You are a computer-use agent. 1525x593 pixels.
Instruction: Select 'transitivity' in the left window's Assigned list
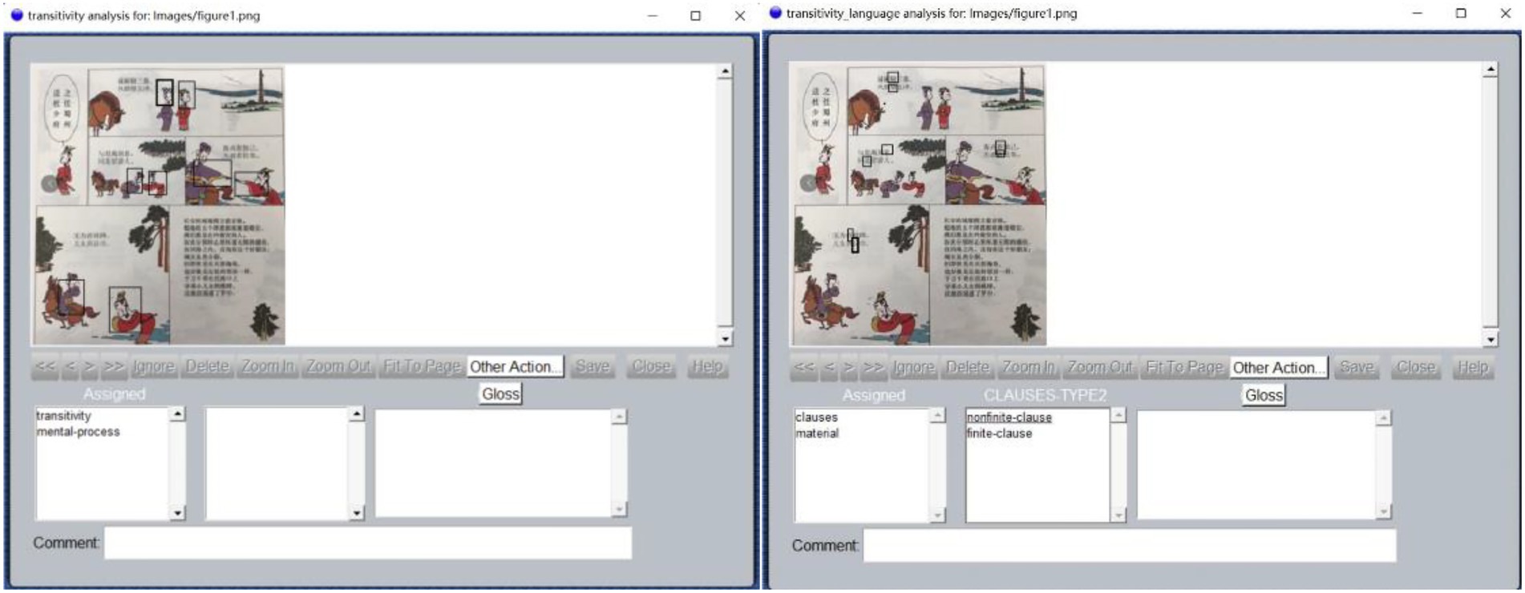pos(63,416)
